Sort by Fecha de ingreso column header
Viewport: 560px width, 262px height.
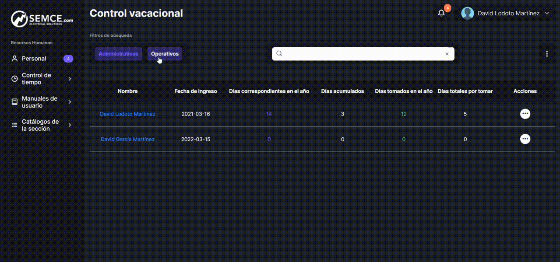(x=195, y=91)
